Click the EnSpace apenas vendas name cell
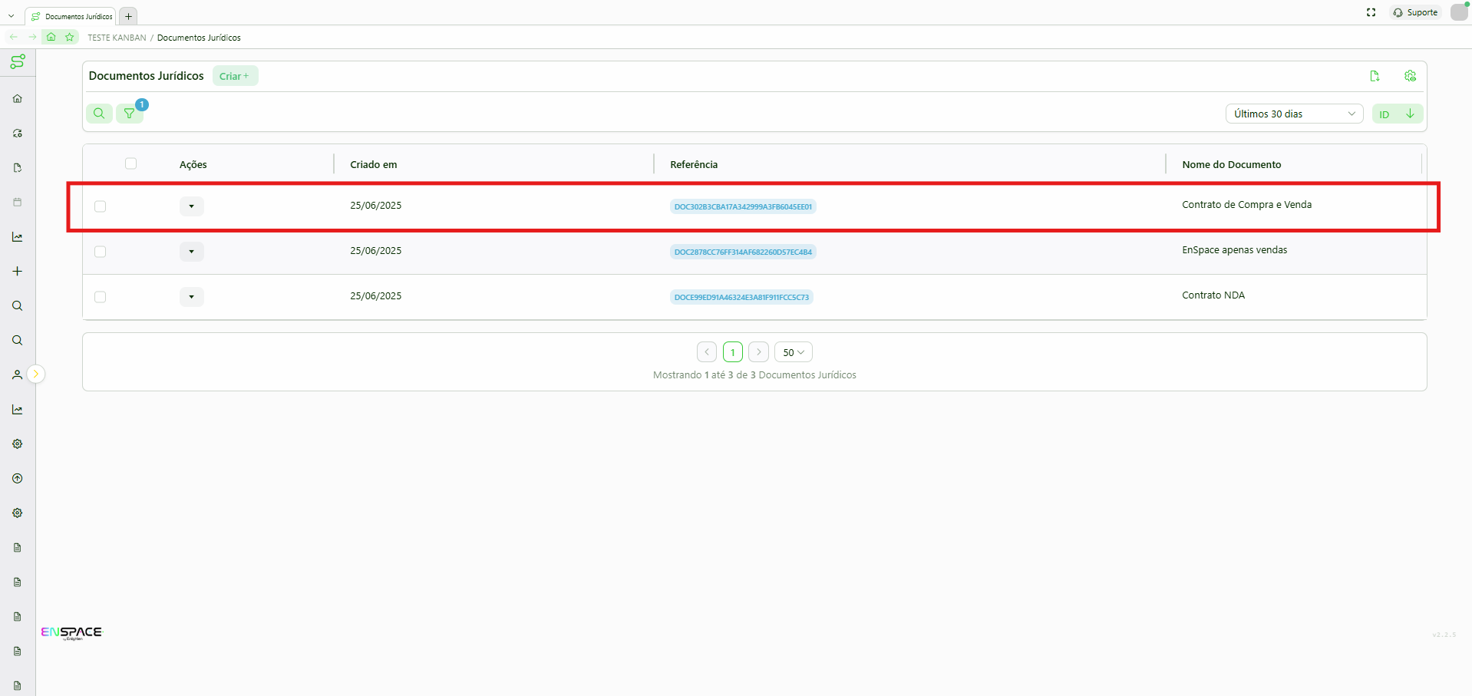Image resolution: width=1472 pixels, height=696 pixels. 1235,250
